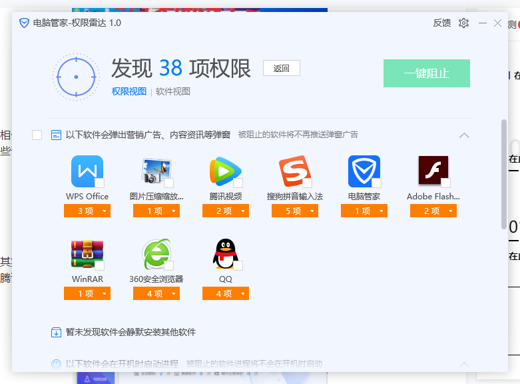Click the 腾讯视频 app icon
The image size is (520, 384).
226,171
